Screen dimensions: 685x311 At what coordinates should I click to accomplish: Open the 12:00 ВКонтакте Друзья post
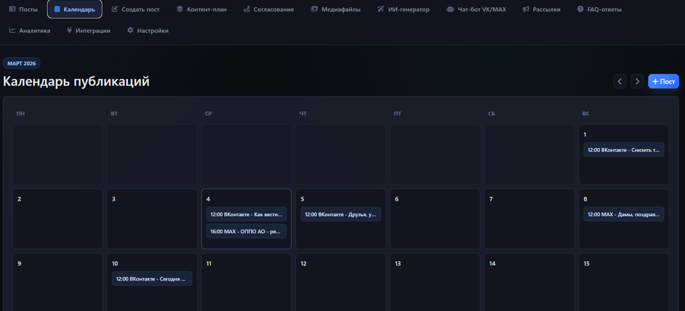coord(341,214)
